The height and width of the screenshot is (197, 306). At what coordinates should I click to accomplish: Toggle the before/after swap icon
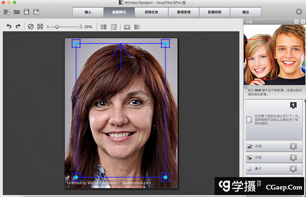(114, 27)
